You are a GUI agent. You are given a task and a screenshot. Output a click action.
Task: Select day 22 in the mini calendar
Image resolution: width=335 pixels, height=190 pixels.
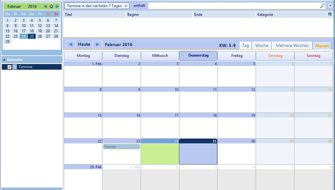coord(8,36)
